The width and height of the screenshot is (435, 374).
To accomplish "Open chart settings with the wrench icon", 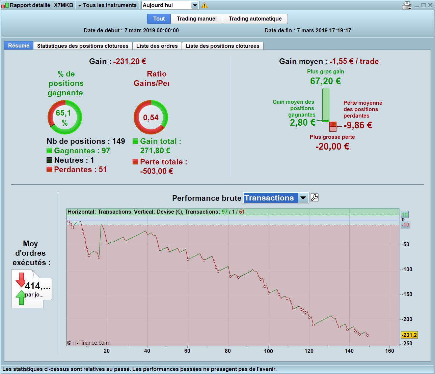I will click(314, 198).
